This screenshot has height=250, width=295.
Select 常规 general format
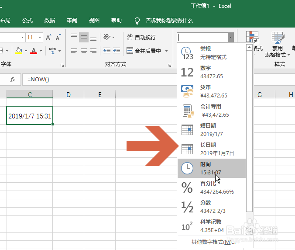click(212, 53)
